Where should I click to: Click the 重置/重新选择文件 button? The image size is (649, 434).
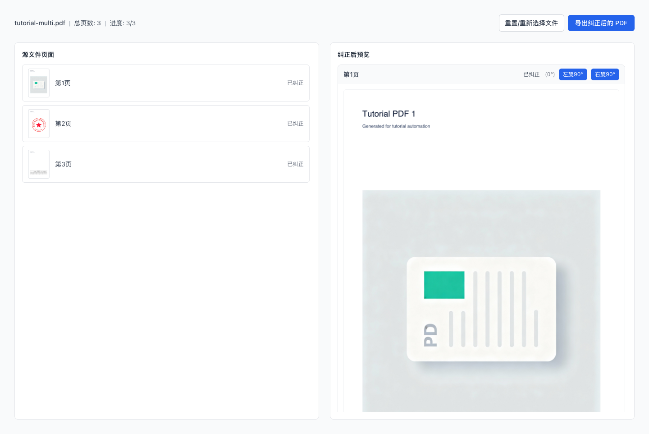(531, 23)
